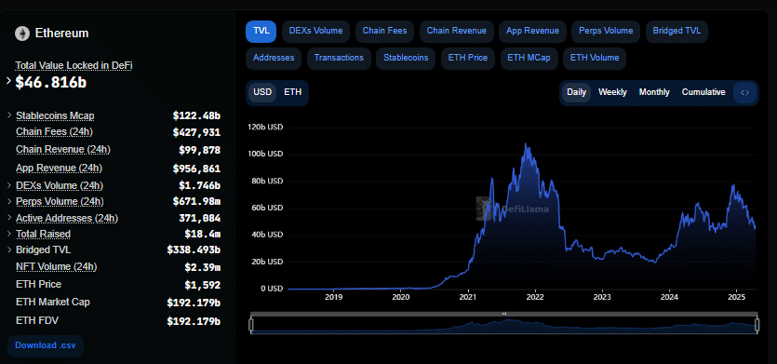Click the NFT Volume (24h) label
Viewport: 777px width, 364px height.
pos(57,267)
